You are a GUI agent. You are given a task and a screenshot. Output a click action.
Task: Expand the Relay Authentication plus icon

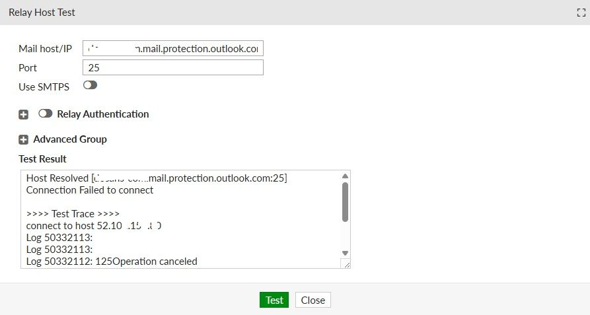24,114
